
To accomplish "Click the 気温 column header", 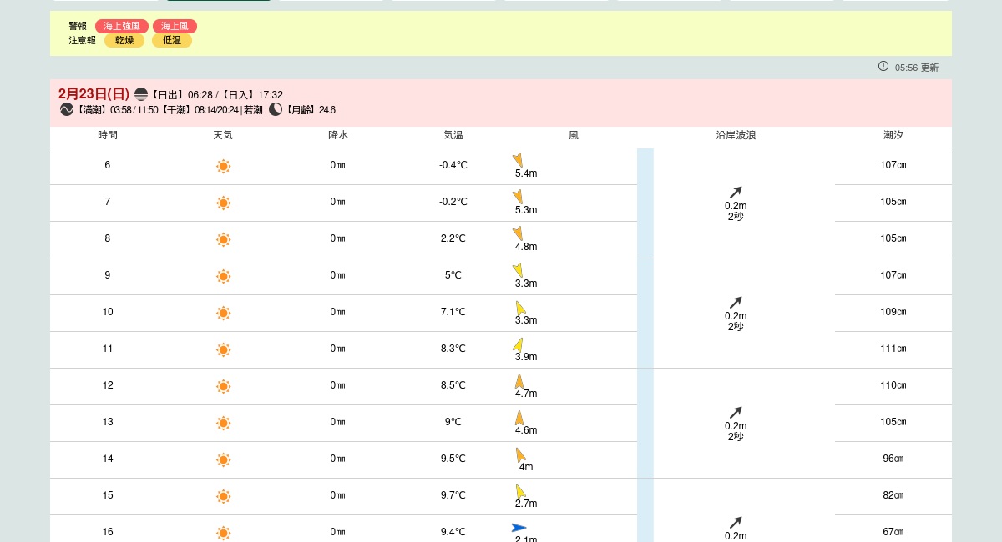I will pyautogui.click(x=453, y=135).
